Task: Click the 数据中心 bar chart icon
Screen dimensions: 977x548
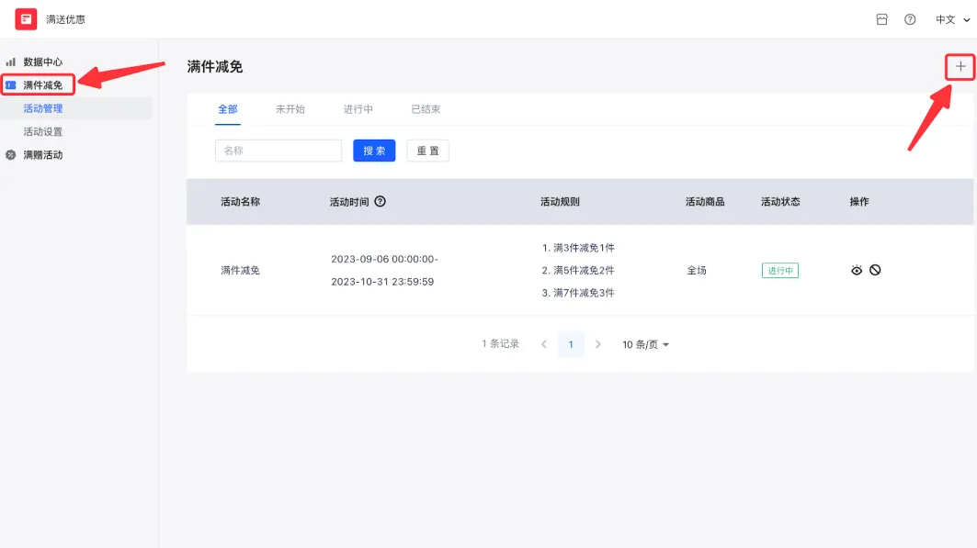Action: coord(11,62)
